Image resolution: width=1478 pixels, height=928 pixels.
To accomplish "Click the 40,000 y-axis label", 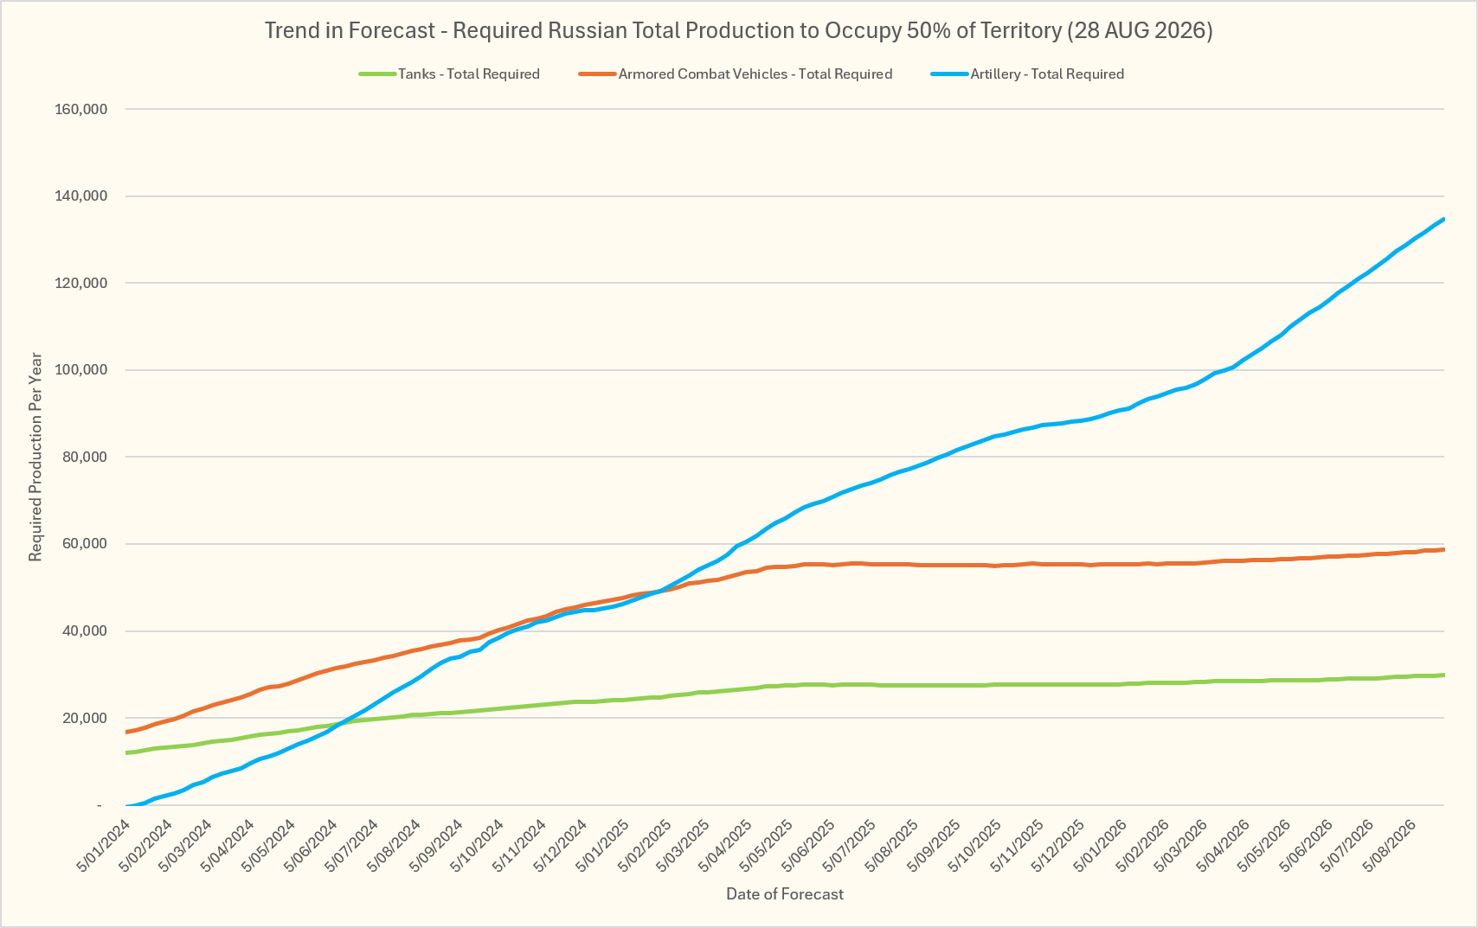I will (84, 631).
